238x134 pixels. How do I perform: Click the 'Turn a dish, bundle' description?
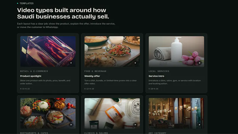coord(110,82)
